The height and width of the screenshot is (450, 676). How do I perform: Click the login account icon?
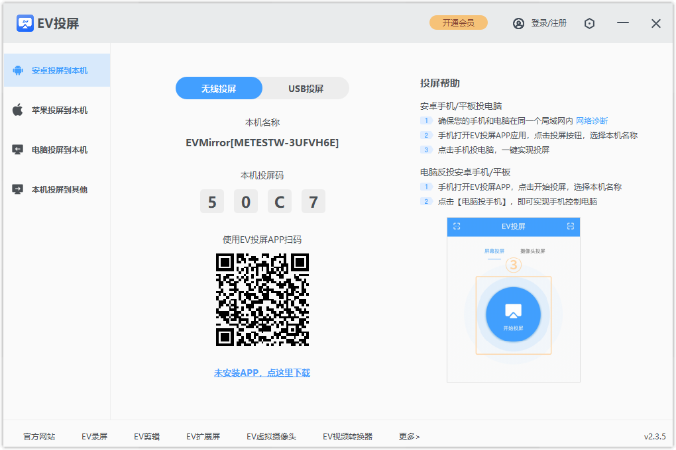(518, 22)
